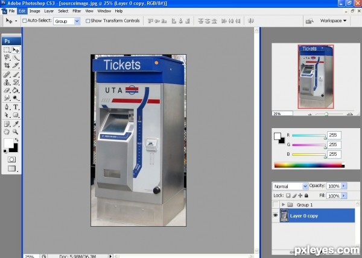Click the background color swatch in toolbox
Image resolution: width=362 pixels, height=258 pixels.
(x=15, y=149)
